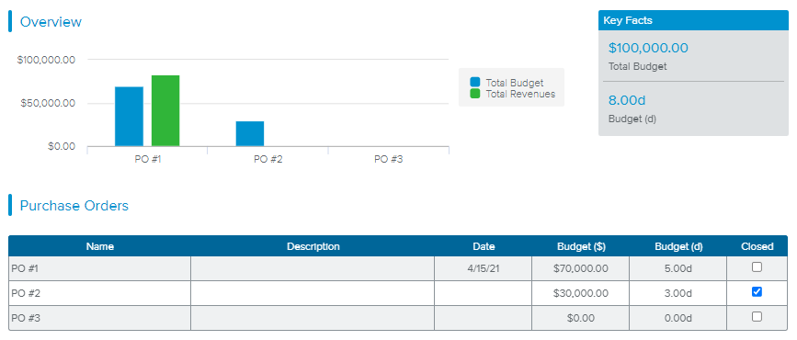
Task: Click the blue budget bar for PO #2
Action: coord(250,133)
